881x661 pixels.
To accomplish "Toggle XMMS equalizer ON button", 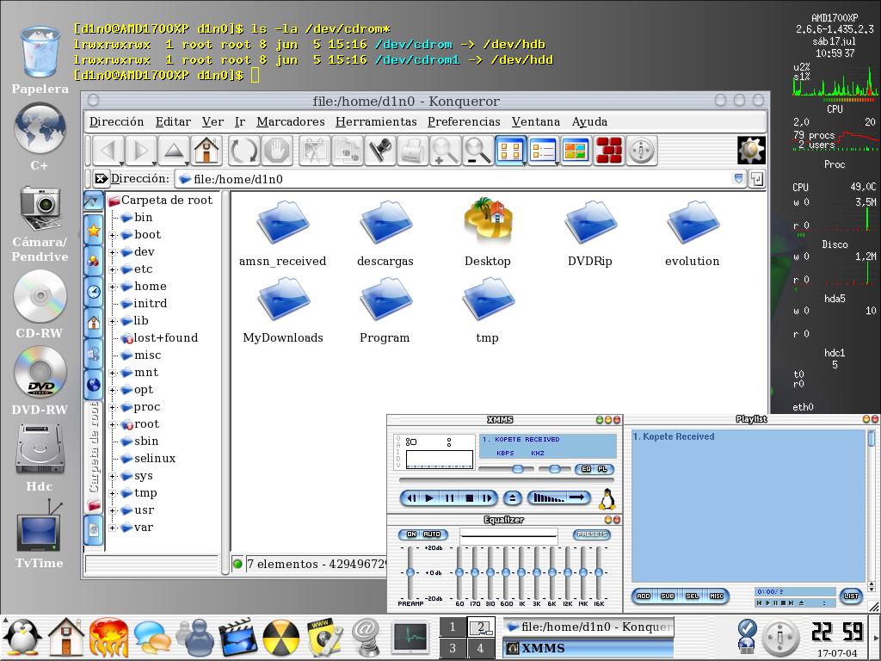I will point(411,534).
